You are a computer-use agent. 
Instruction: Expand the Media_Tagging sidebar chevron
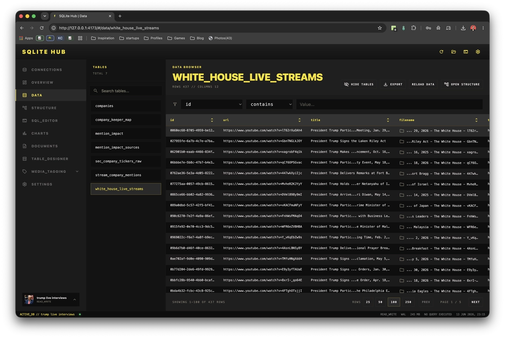[77, 171]
